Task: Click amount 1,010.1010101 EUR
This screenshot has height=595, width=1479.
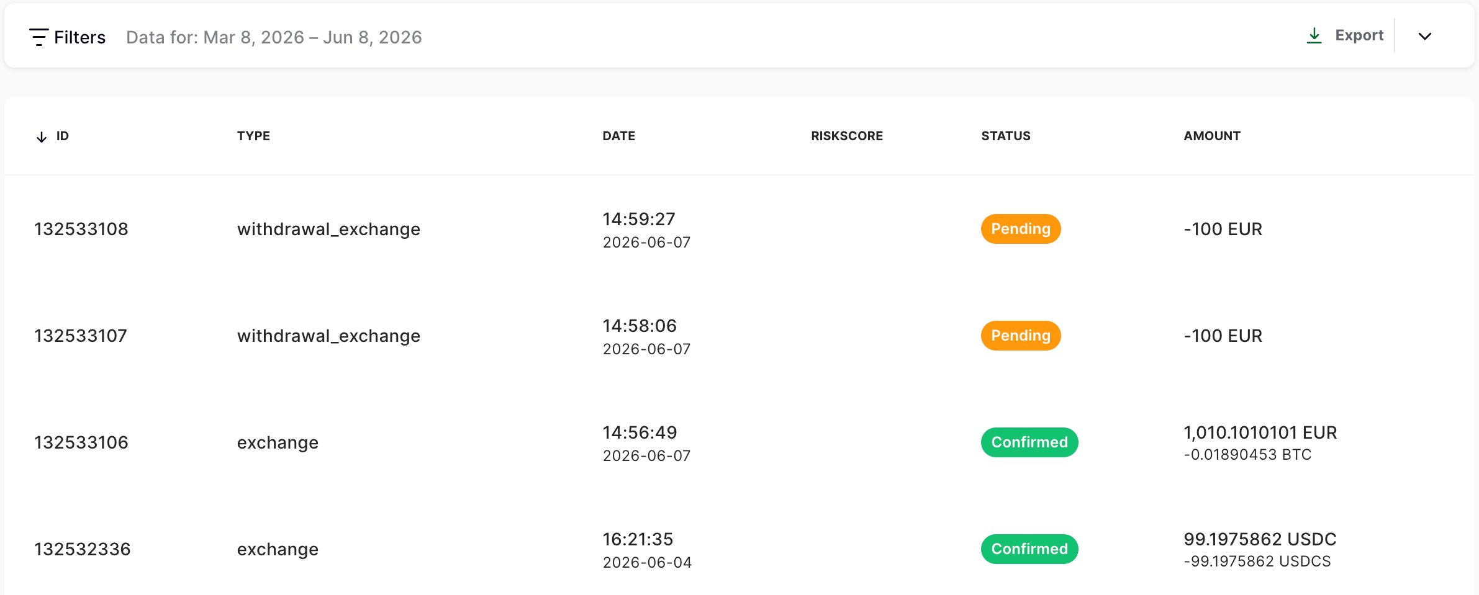Action: click(1260, 432)
